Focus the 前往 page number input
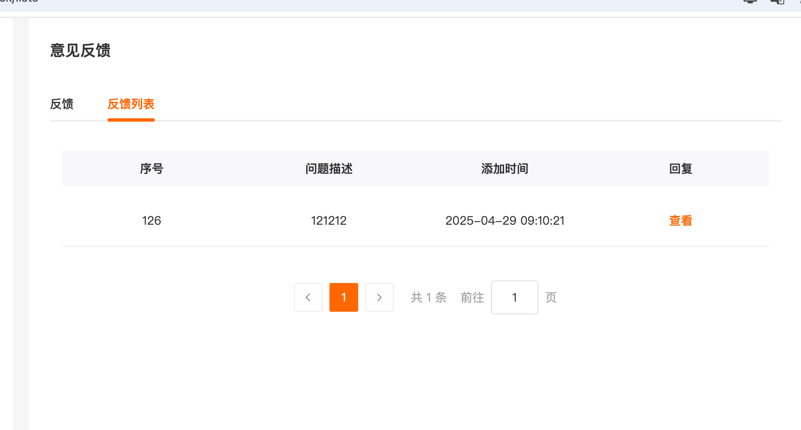Viewport: 801px width, 430px height. pos(514,297)
